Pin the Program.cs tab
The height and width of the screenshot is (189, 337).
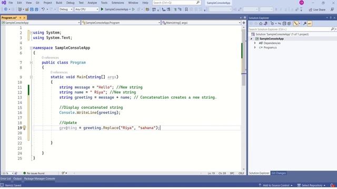coord(21,17)
